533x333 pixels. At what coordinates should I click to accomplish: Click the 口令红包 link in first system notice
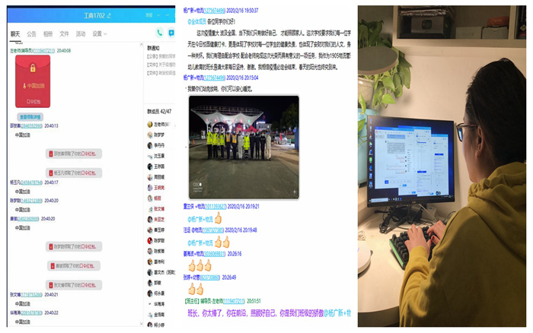click(x=89, y=152)
